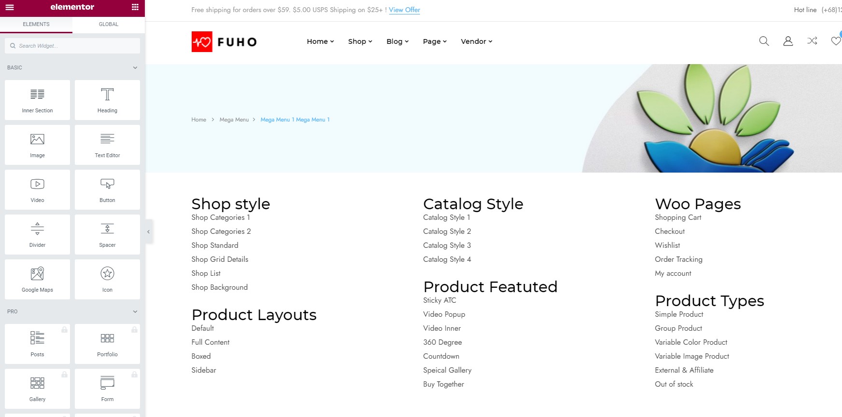Follow the View Offer link
Image resolution: width=842 pixels, height=417 pixels.
(x=404, y=10)
